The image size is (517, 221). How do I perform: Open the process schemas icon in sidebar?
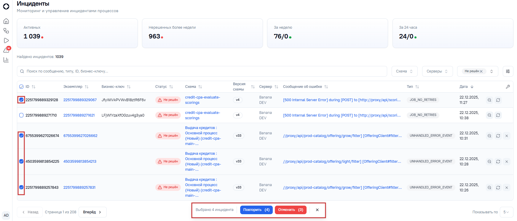6,31
